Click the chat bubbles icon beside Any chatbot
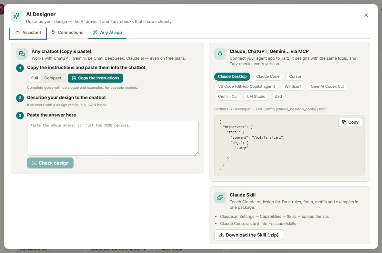This screenshot has width=382, height=253. click(22, 54)
